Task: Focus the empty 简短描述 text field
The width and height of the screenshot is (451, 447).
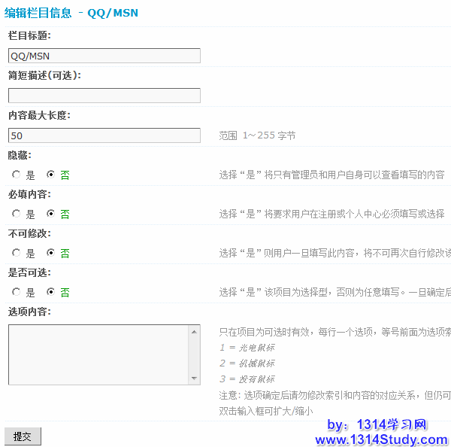Action: [x=104, y=96]
